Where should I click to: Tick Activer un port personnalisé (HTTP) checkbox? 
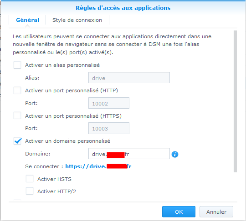[x=17, y=90]
